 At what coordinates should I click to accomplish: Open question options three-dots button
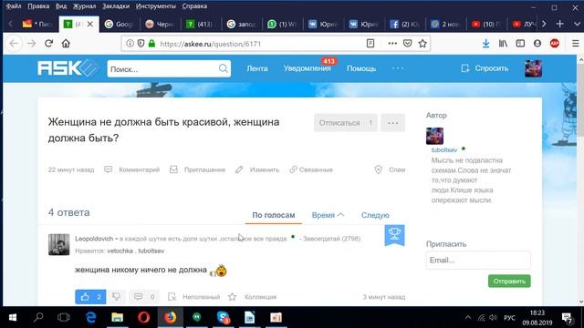(393, 123)
